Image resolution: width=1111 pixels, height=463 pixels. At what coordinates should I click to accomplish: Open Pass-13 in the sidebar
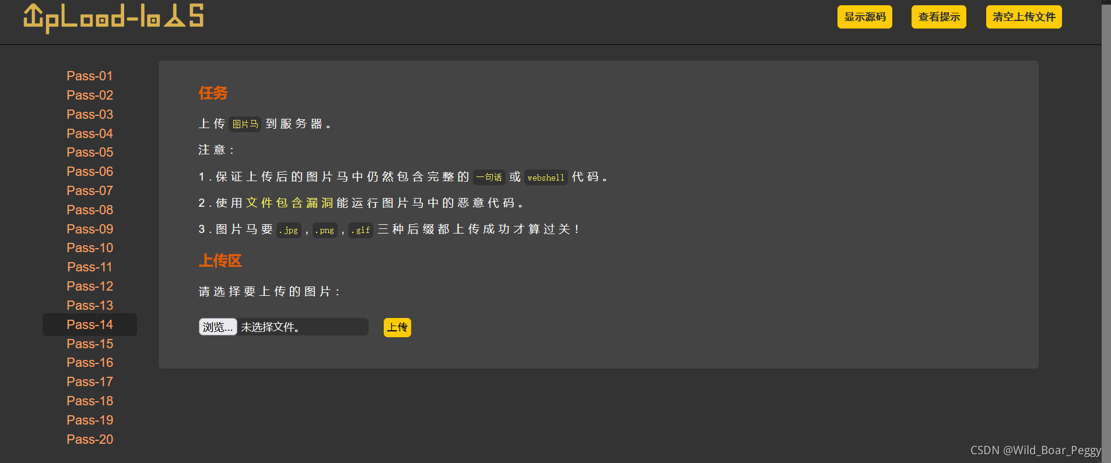click(x=90, y=305)
